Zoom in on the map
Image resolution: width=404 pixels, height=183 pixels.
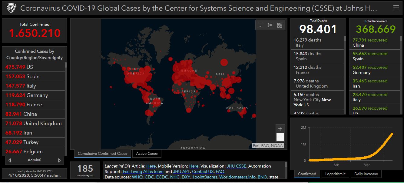(280, 129)
